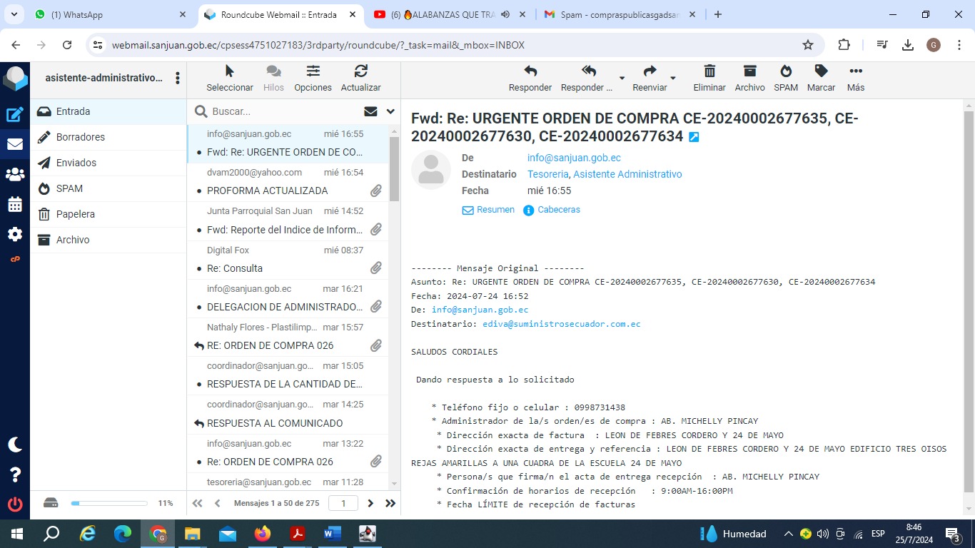Viewport: 975px width, 548px height.
Task: Click the Responder reply icon
Action: click(530, 71)
